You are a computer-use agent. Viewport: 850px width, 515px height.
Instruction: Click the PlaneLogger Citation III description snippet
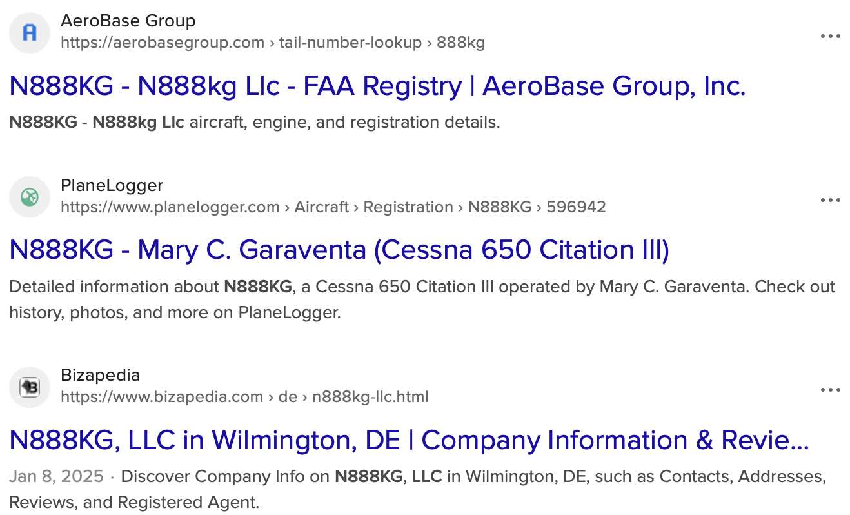(x=422, y=299)
